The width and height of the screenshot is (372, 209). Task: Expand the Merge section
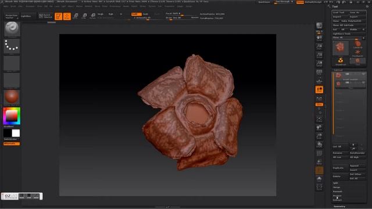(337, 187)
